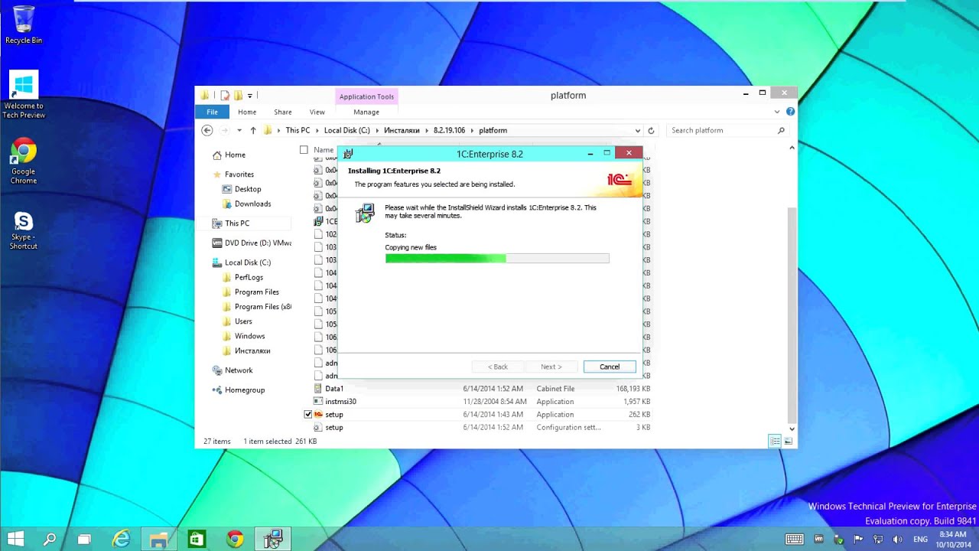979x551 pixels.
Task: Open the Welcome to Tech Preview shortcut
Action: coord(24,95)
